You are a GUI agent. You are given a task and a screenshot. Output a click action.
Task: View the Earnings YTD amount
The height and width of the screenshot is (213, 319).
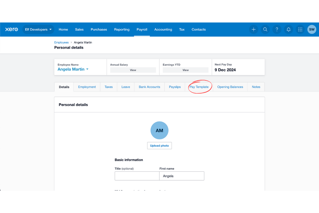[x=185, y=70]
